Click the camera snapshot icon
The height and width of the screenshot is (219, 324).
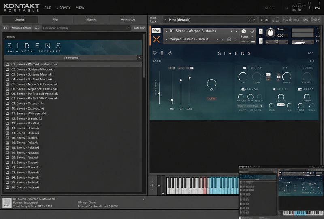click(x=244, y=31)
